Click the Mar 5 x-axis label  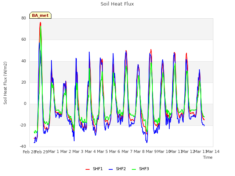[x=102, y=151]
